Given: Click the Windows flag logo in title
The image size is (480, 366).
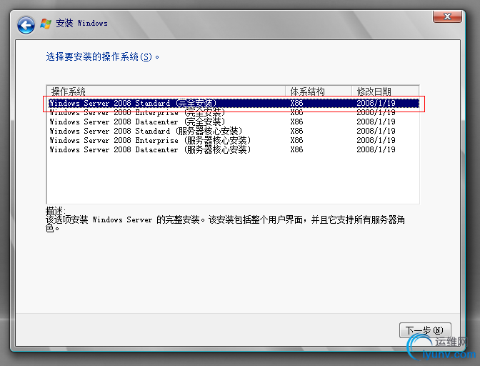Looking at the screenshot, I should click(x=46, y=24).
